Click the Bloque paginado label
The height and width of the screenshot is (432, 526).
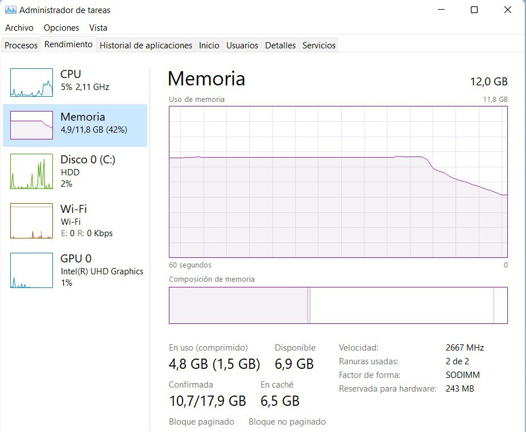(x=201, y=422)
